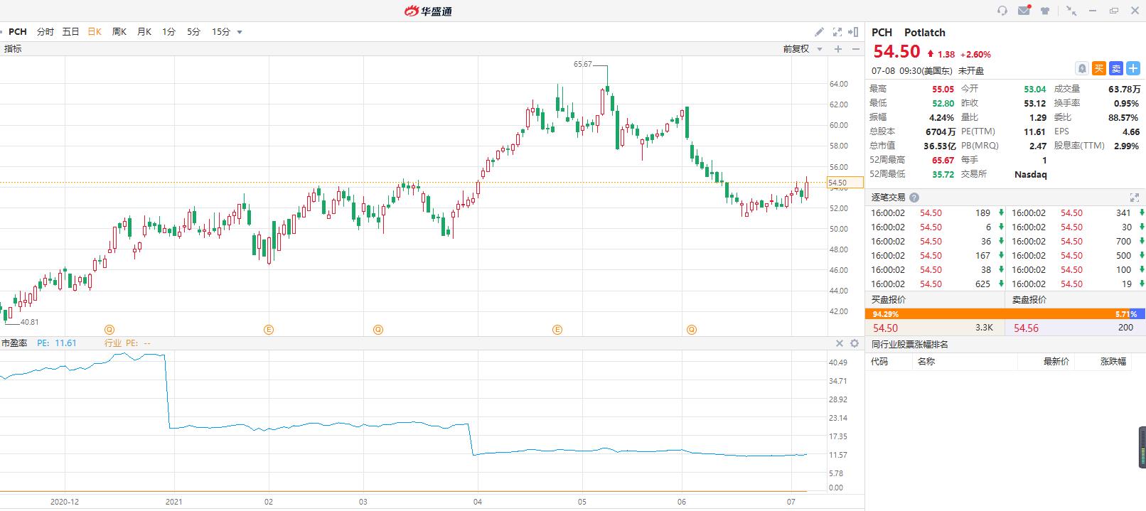Select the pencil drawing tool
Screen dimensions: 1146x511
(x=819, y=32)
